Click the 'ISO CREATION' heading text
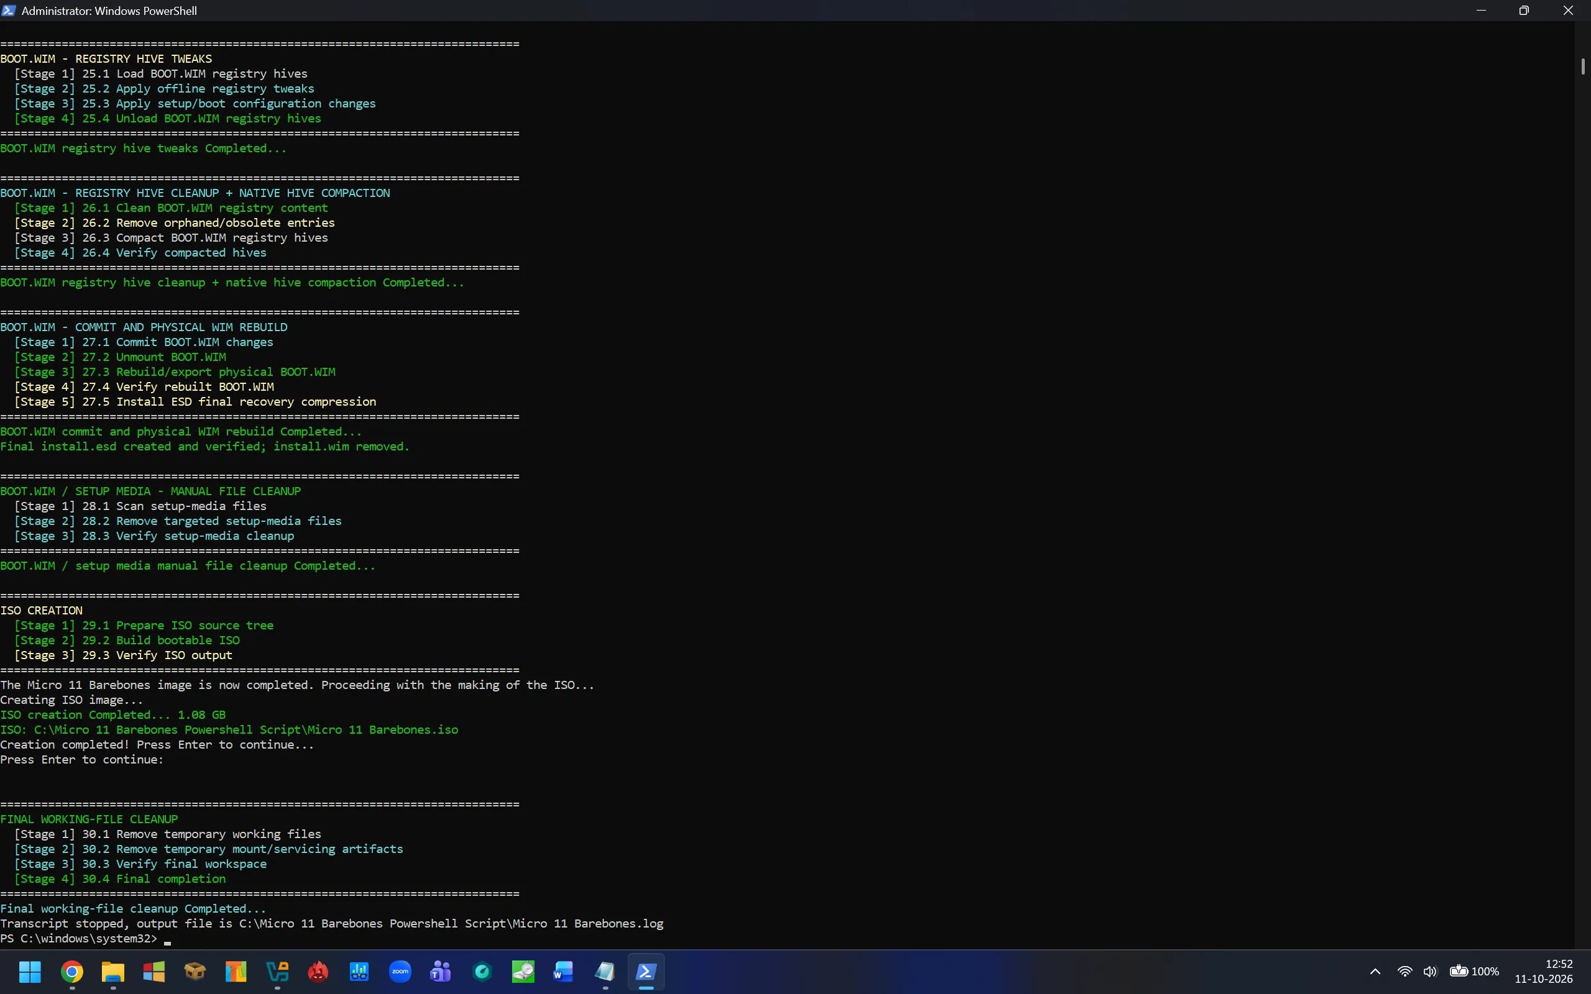 pyautogui.click(x=42, y=611)
